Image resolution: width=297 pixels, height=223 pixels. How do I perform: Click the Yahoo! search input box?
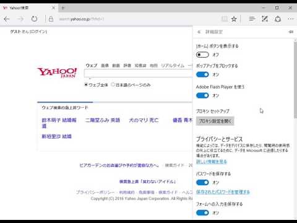(x=139, y=74)
